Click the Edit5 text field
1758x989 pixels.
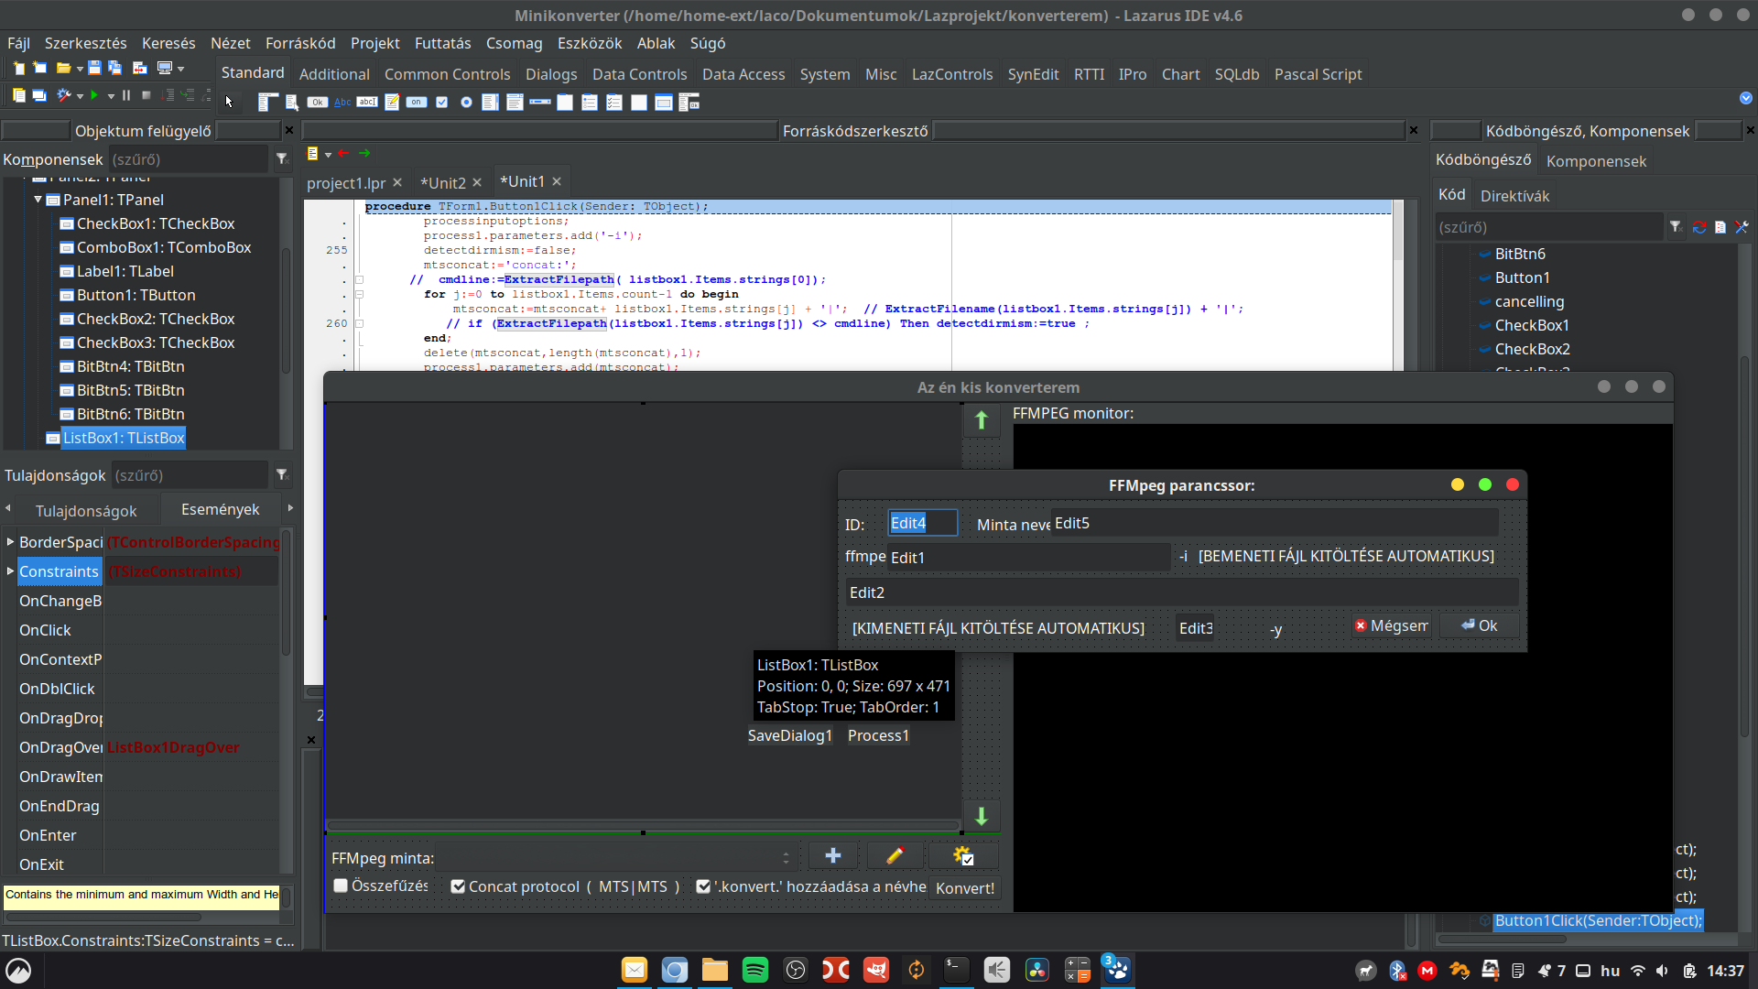tap(1273, 524)
